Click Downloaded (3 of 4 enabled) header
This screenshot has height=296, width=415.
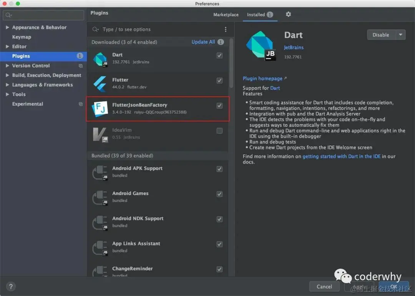pos(124,42)
